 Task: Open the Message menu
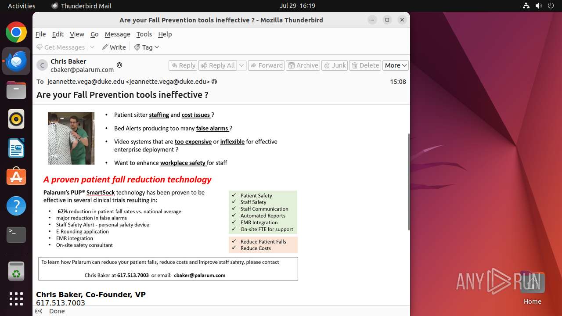(x=117, y=34)
